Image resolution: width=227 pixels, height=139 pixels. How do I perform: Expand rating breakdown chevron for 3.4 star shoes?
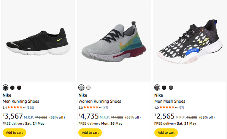(24, 108)
